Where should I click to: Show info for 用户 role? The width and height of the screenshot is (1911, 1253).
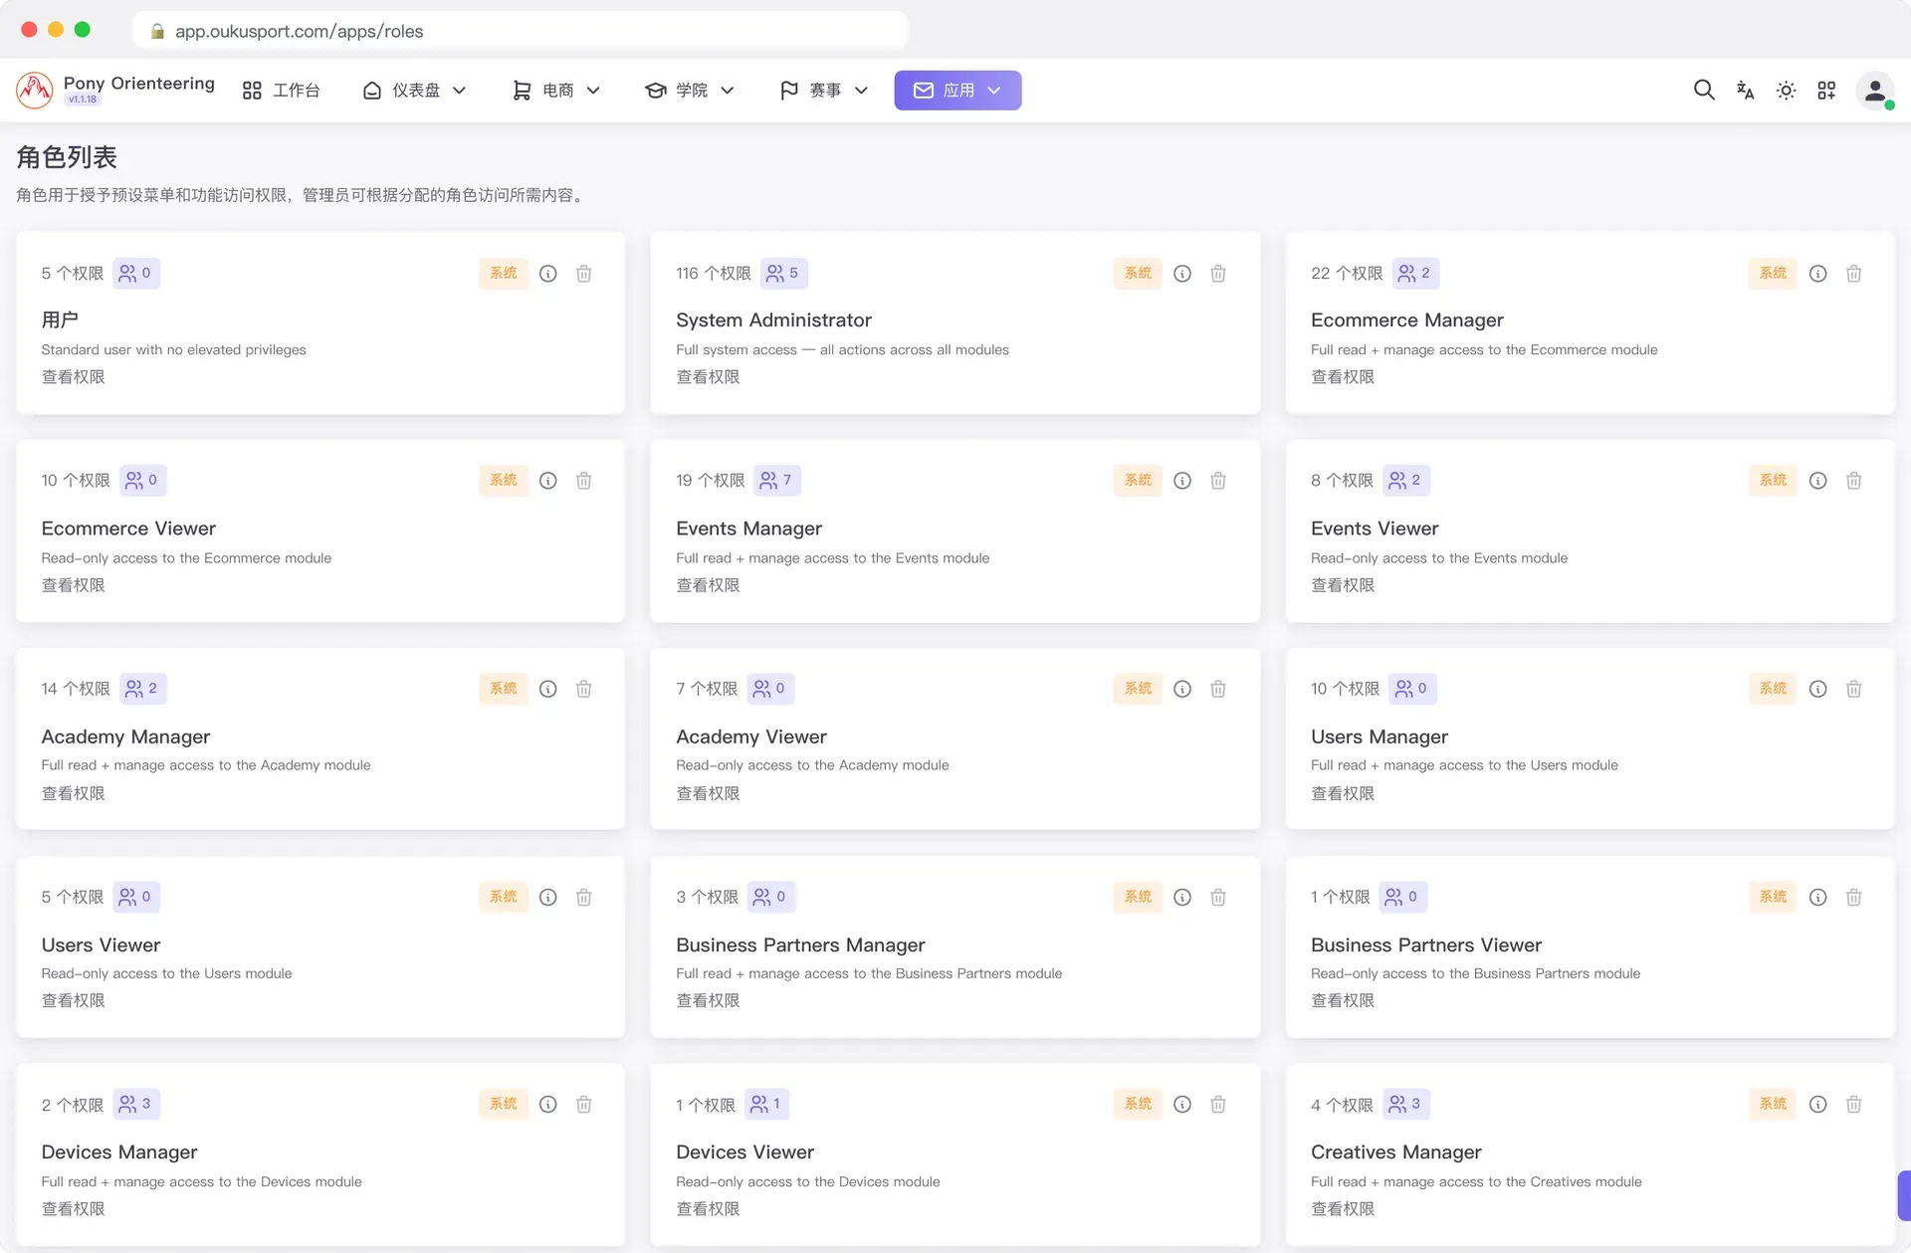(548, 274)
